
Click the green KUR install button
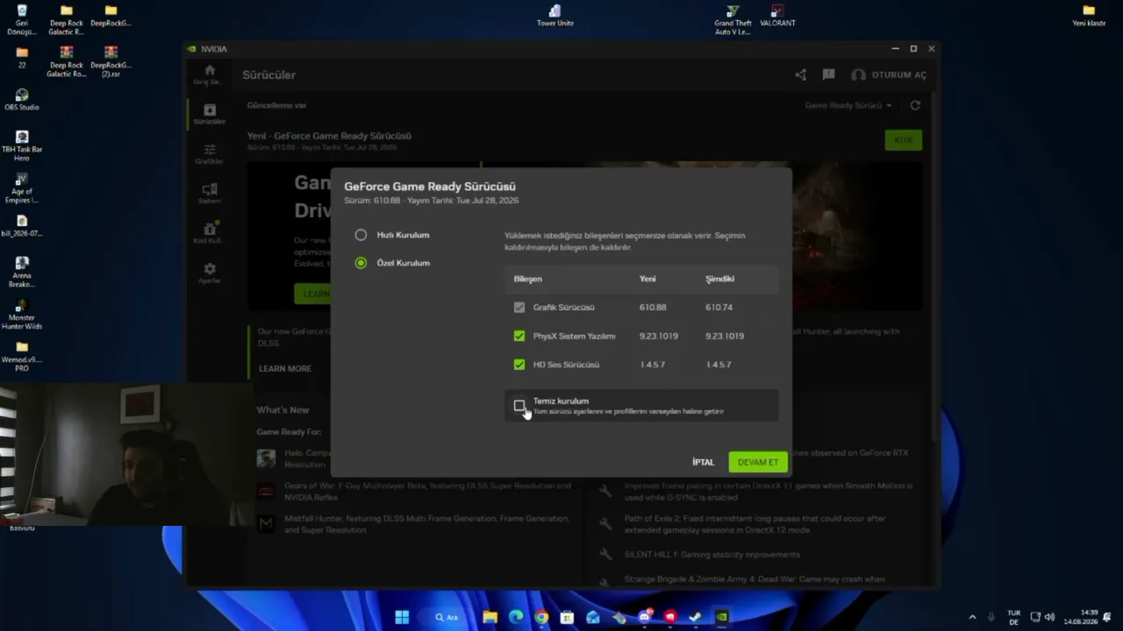(x=903, y=140)
